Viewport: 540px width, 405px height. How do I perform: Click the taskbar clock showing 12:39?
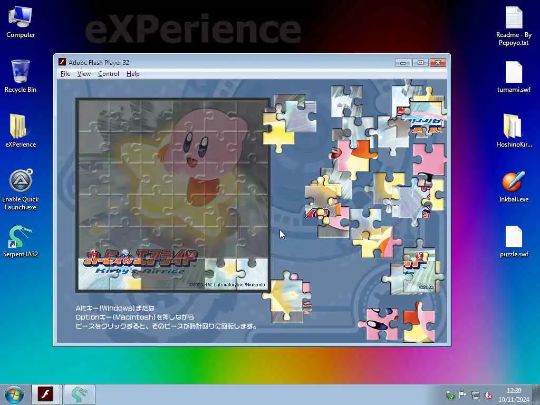tap(514, 395)
